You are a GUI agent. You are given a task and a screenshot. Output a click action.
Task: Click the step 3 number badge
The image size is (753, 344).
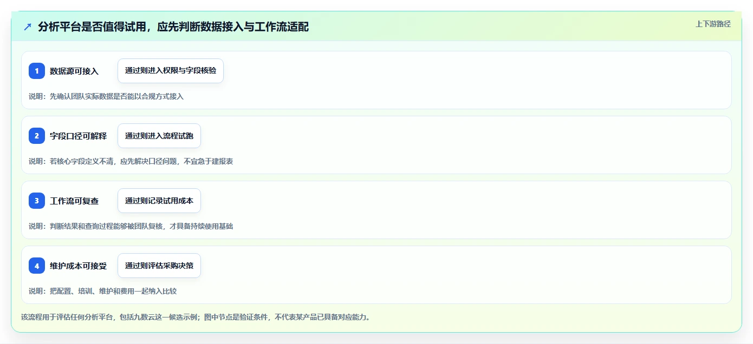pos(37,201)
